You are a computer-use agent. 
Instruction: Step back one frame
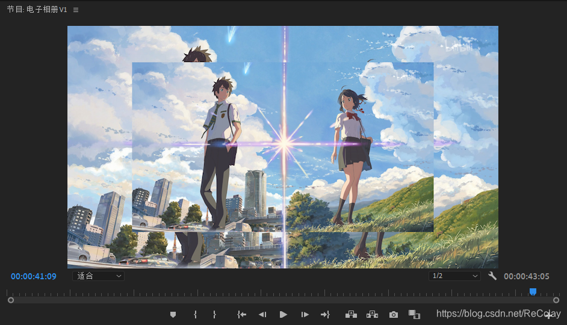pyautogui.click(x=262, y=315)
